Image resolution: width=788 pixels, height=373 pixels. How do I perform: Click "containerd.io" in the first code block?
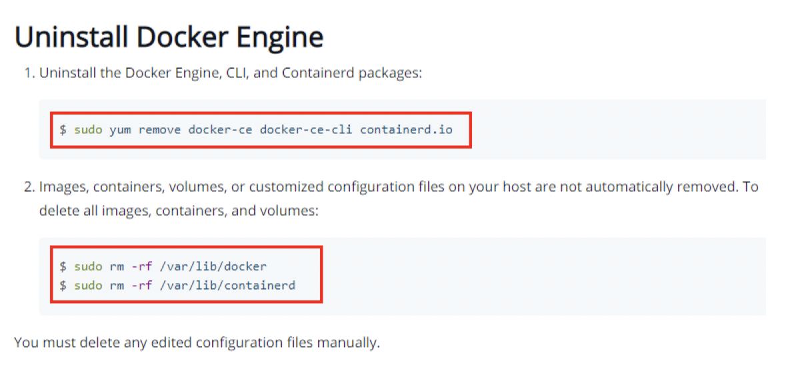click(406, 129)
